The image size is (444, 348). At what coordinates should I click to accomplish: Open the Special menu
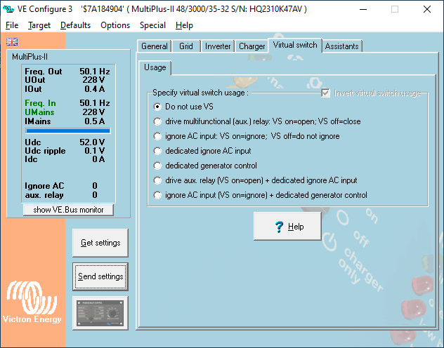(152, 25)
